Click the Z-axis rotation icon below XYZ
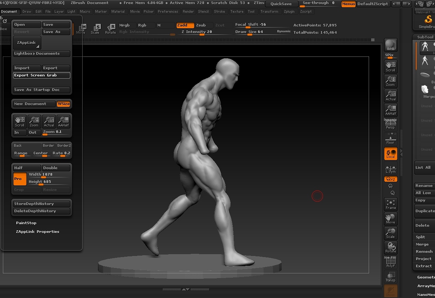Image resolution: width=435 pixels, height=298 pixels. [393, 193]
